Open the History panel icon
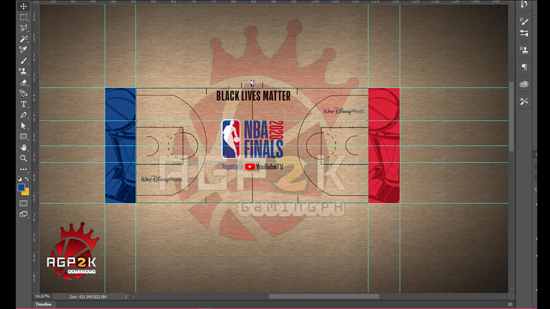This screenshot has width=550, height=309. coord(524,4)
